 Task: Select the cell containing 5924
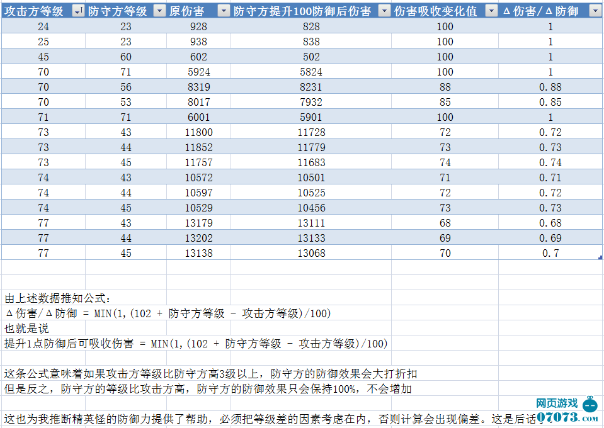[199, 72]
